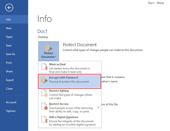Screen dimensions: 170x131
Task: Open Word Options in sidebar
Action: pos(14,111)
